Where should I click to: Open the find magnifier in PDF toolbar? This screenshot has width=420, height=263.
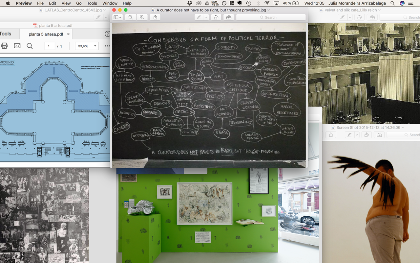point(30,46)
